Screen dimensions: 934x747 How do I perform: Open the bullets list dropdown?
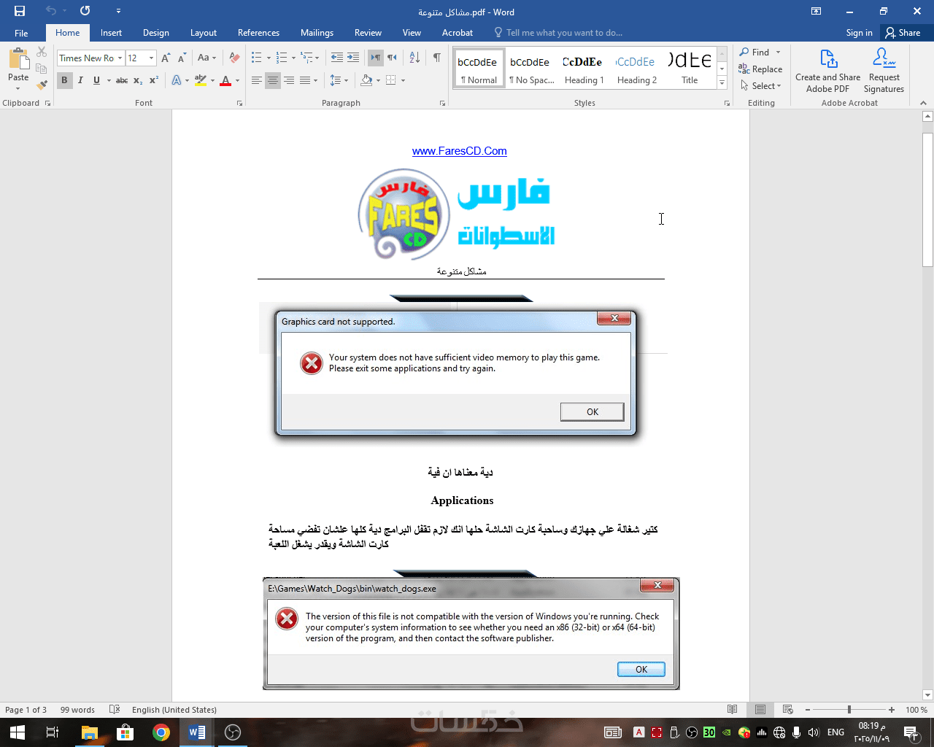point(269,58)
